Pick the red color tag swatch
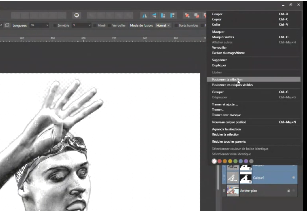The image size is (307, 211). [220, 161]
